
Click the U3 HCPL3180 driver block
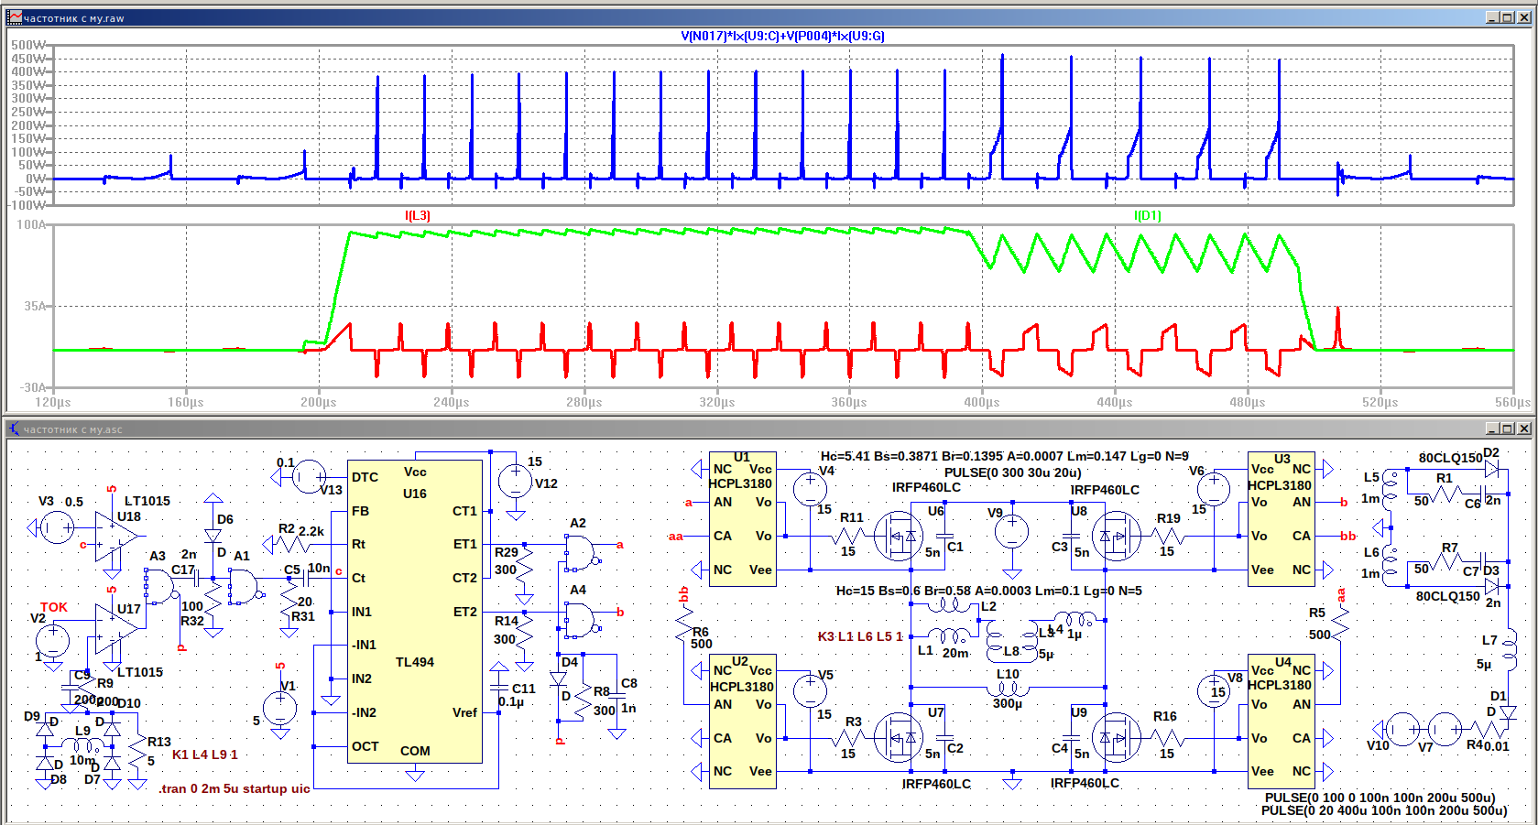click(1282, 519)
